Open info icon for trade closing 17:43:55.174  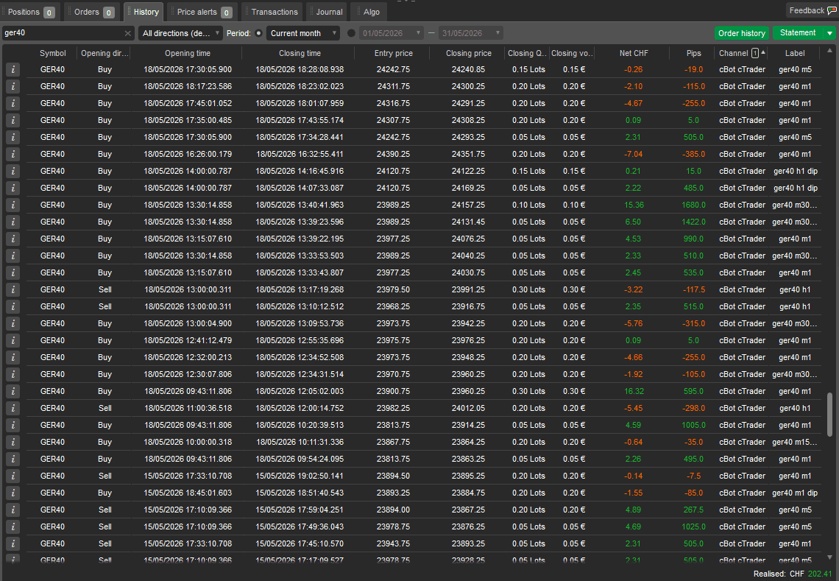pyautogui.click(x=13, y=121)
